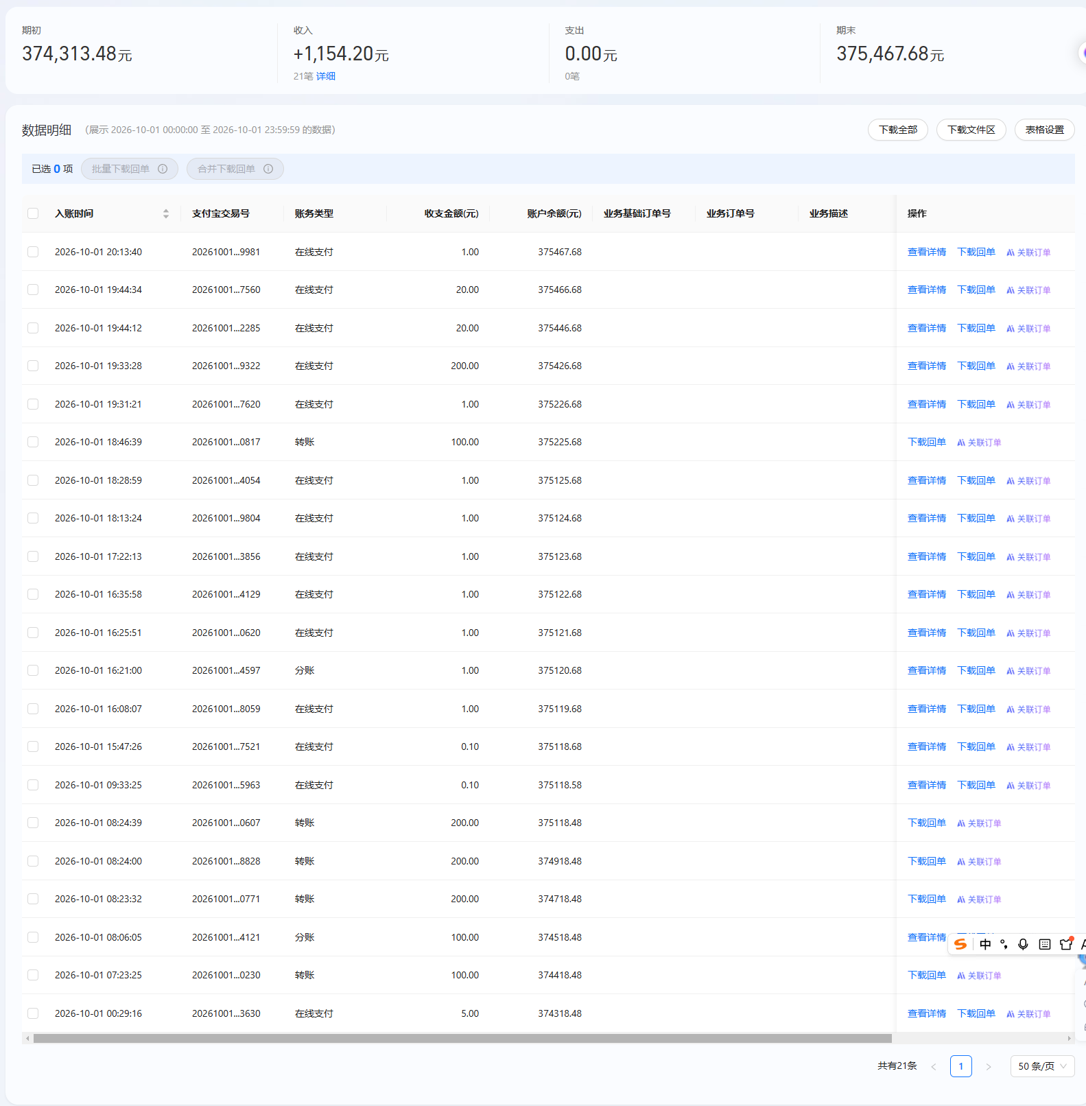This screenshot has width=1086, height=1106.
Task: Check the row dated 2026-10-01 20:13:40
Action: 33,252
